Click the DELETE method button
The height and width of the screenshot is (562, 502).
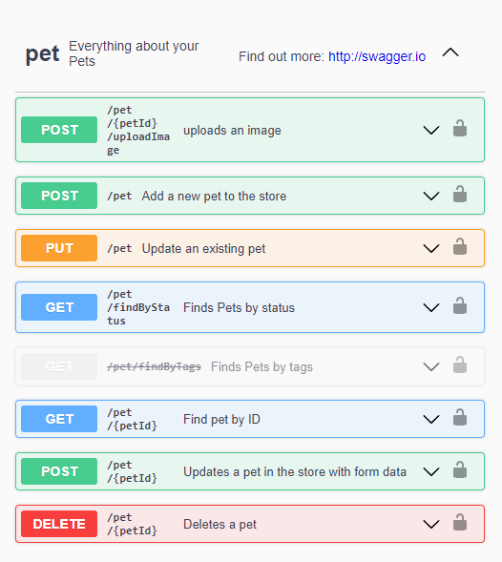click(59, 524)
